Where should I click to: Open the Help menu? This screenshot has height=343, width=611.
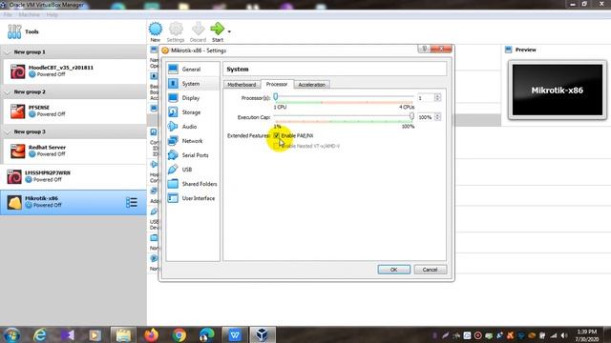pos(52,15)
